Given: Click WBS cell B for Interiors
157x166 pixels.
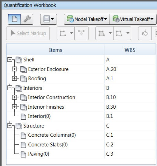Looking at the screenshot, I should coord(130,88).
